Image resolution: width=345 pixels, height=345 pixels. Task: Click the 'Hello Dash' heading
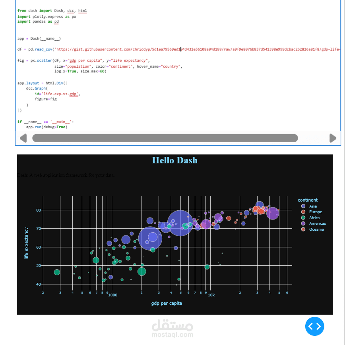tap(175, 161)
